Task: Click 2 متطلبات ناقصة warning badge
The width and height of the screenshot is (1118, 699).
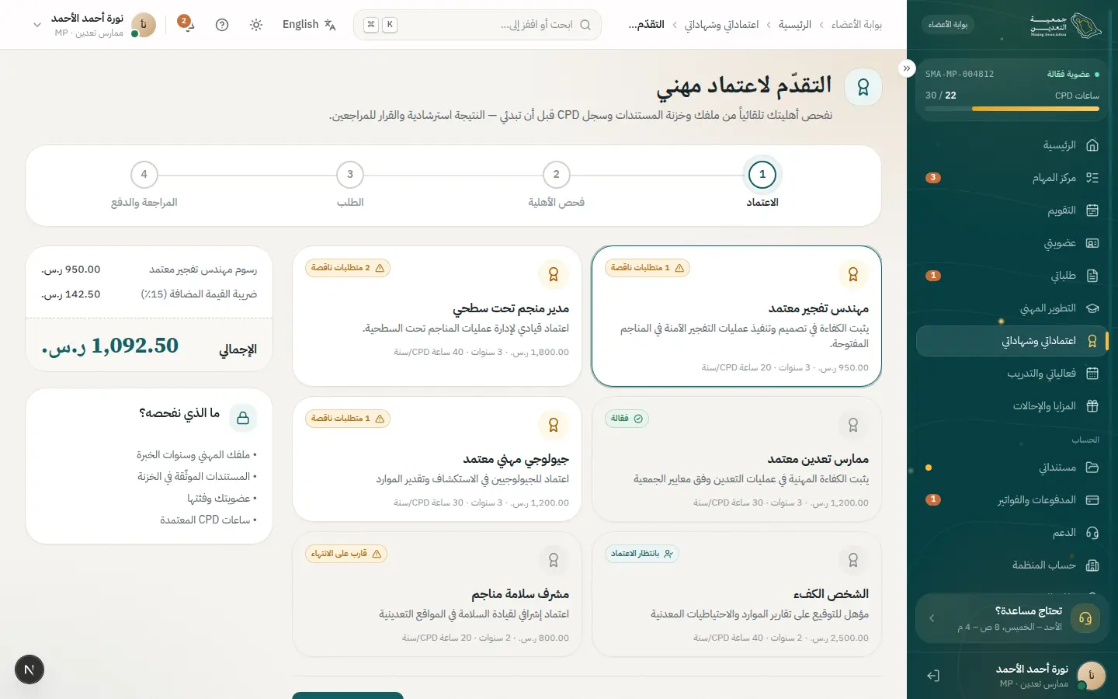Action: [x=348, y=268]
